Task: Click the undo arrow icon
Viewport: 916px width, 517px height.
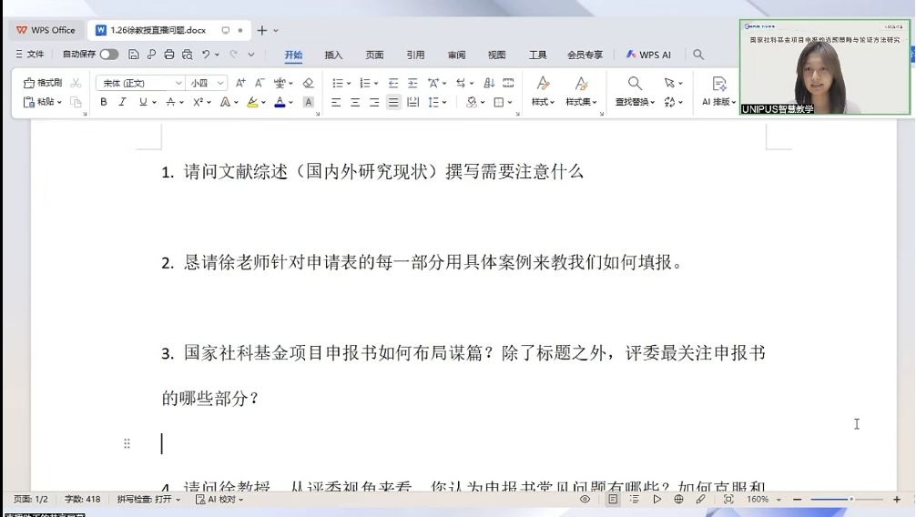Action: (207, 55)
